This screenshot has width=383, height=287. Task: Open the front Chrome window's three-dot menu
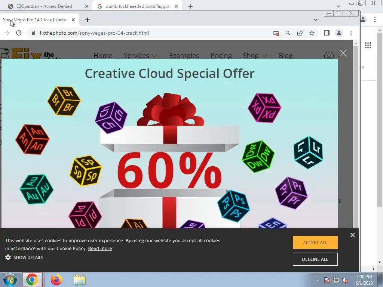(x=351, y=33)
